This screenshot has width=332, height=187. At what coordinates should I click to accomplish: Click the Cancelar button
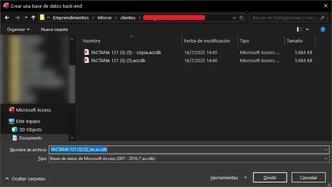pyautogui.click(x=308, y=178)
